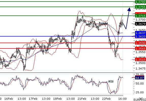Click the 21Feb date on time axis

pyautogui.click(x=82, y=99)
